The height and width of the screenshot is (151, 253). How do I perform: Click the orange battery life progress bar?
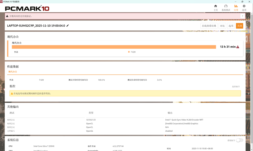pos(114,47)
